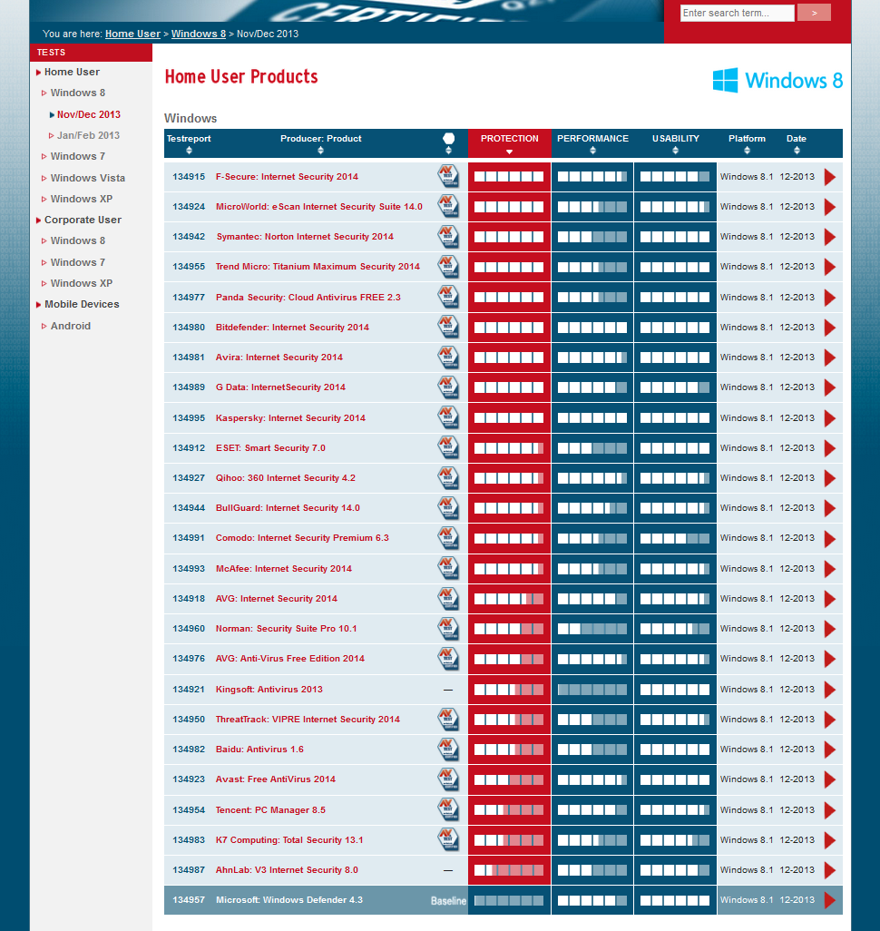Viewport: 880px width, 931px height.
Task: Click certified seal in Baidu Antivirus row
Action: pos(448,750)
